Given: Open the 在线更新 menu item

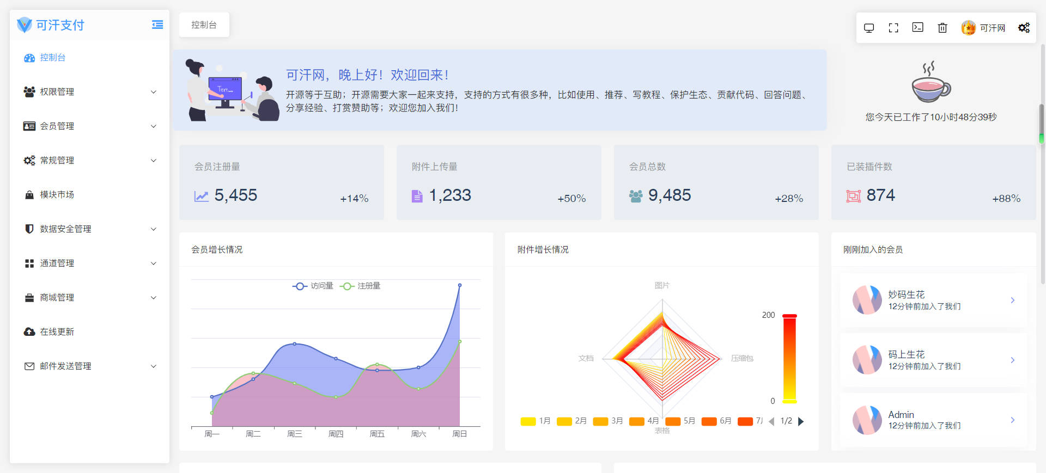Looking at the screenshot, I should coord(89,332).
